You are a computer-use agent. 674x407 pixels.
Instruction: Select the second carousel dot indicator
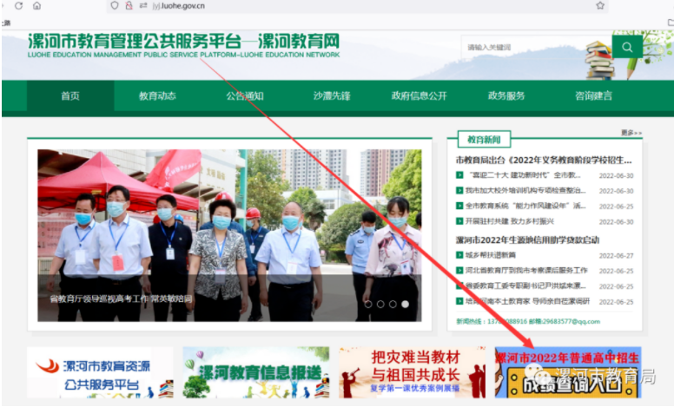coord(380,305)
